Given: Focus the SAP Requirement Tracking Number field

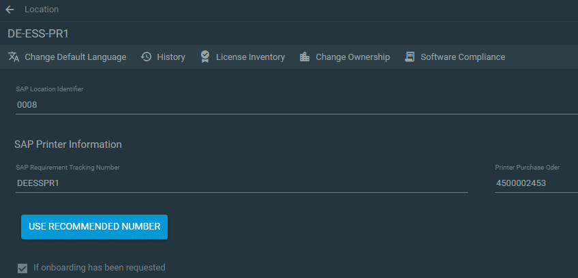Looking at the screenshot, I should click(x=242, y=183).
